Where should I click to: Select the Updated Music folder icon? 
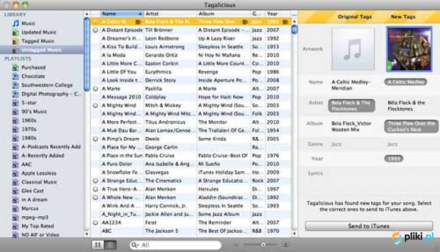(x=16, y=32)
